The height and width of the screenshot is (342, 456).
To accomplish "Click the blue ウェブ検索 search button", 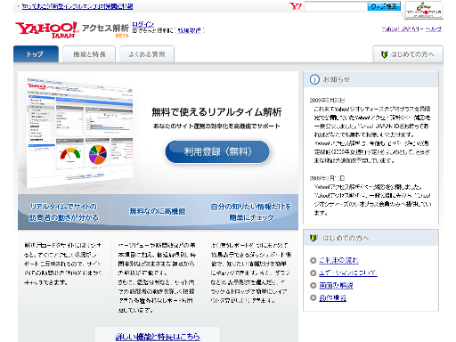I will click(x=384, y=6).
